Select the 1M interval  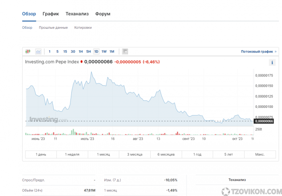112,52
